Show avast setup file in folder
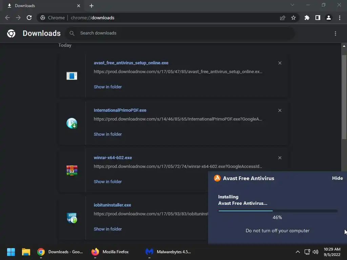Screen dimensions: 347x260 pos(108,87)
